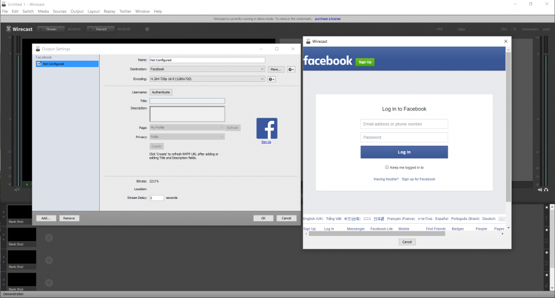Click the headphones icon under the right audio meter

coord(546,190)
